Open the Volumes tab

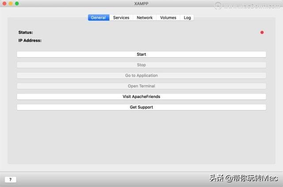pyautogui.click(x=168, y=18)
